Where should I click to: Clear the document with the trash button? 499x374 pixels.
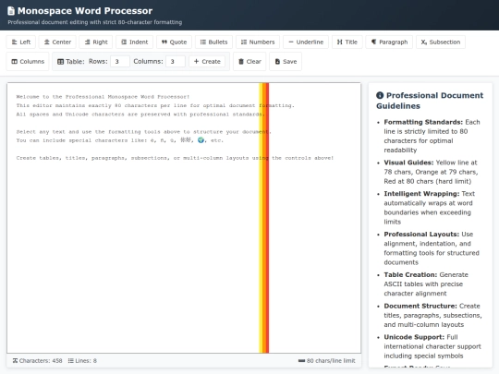coord(249,61)
